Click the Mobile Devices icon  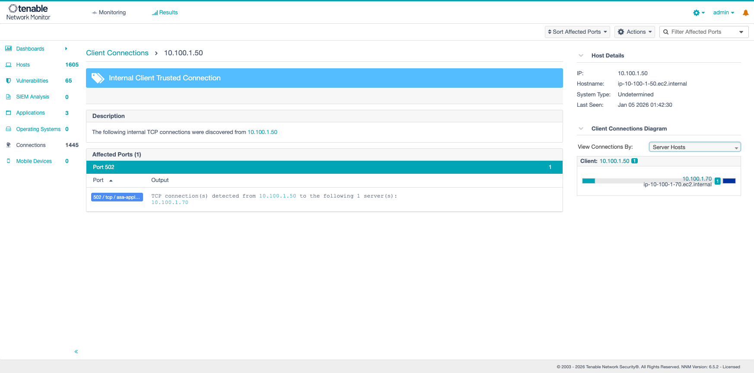(8, 161)
